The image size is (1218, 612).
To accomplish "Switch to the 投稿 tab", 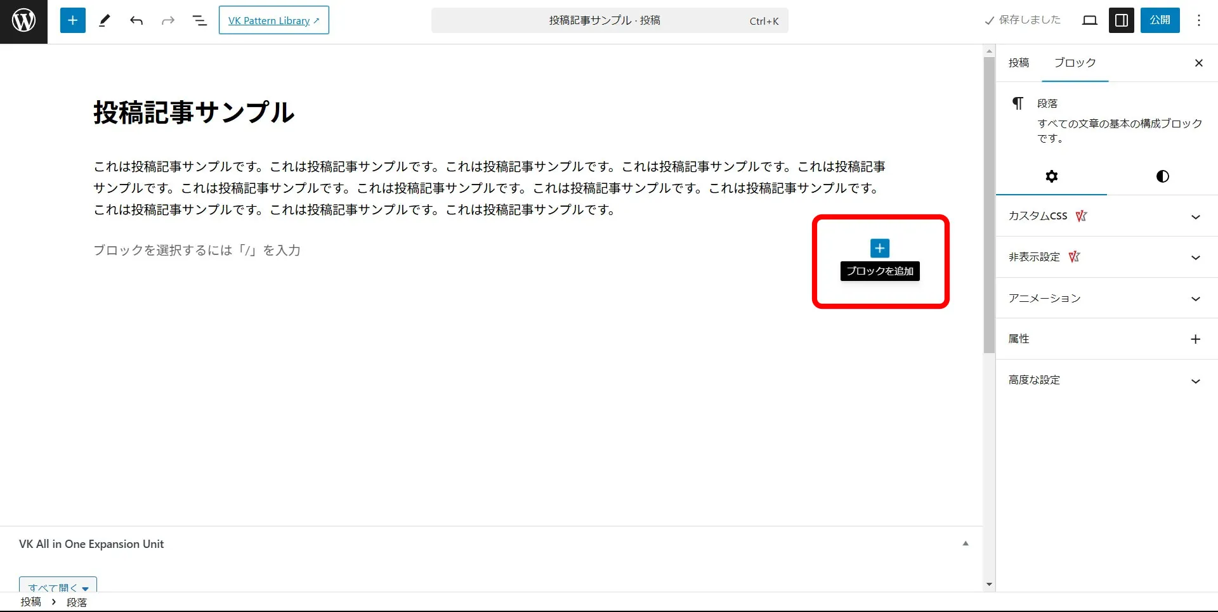I will [x=1018, y=62].
